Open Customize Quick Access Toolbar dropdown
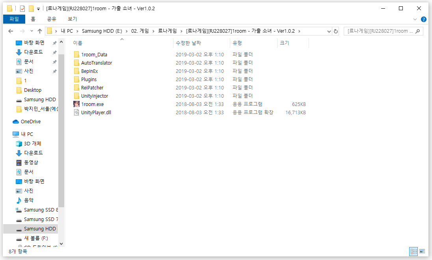432x260 pixels. [38, 9]
